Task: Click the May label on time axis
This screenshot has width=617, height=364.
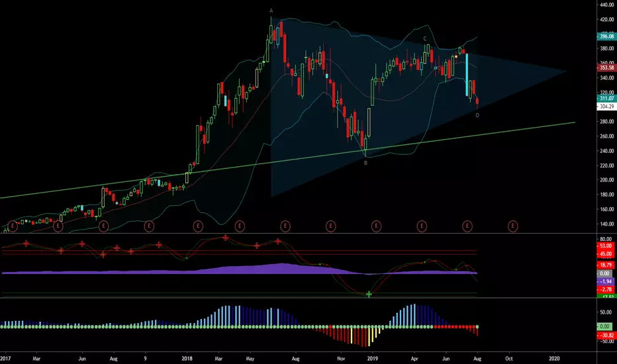Action: pyautogui.click(x=250, y=359)
